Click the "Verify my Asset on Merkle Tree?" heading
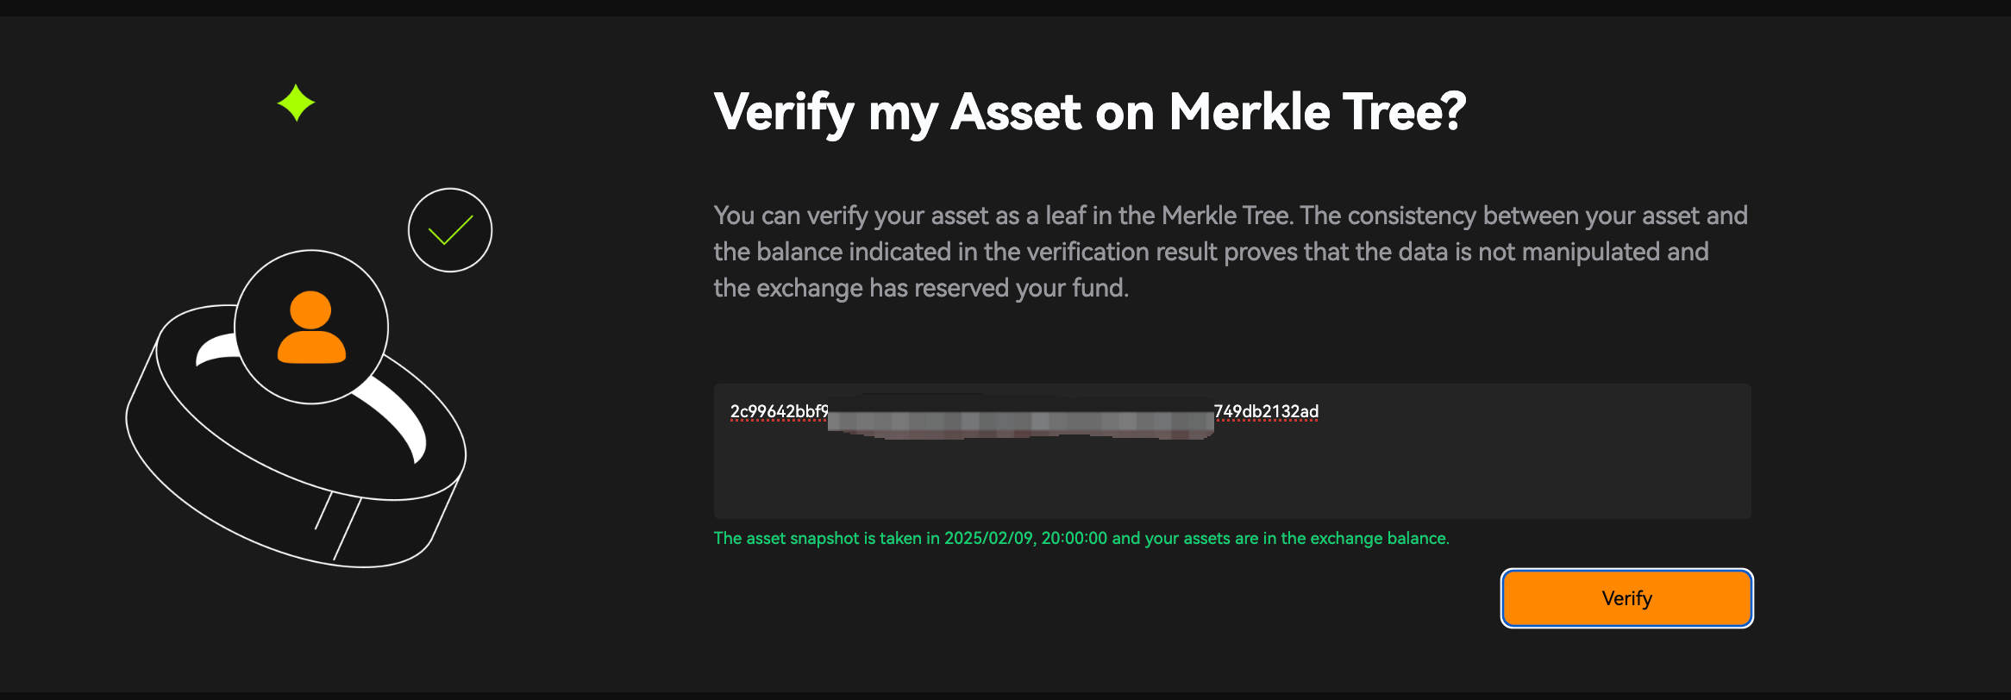 pos(1090,112)
